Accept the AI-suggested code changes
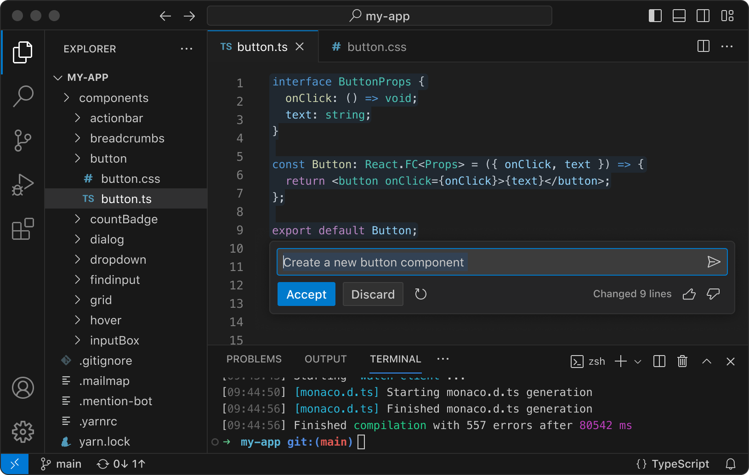Viewport: 749px width, 475px height. (306, 294)
